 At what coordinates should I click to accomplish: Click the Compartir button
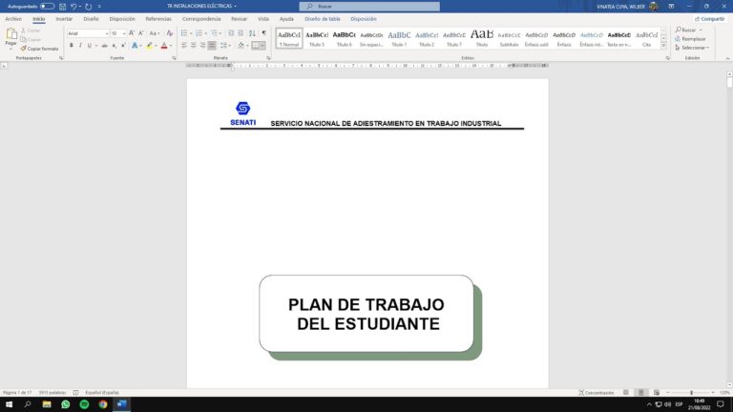tap(710, 18)
